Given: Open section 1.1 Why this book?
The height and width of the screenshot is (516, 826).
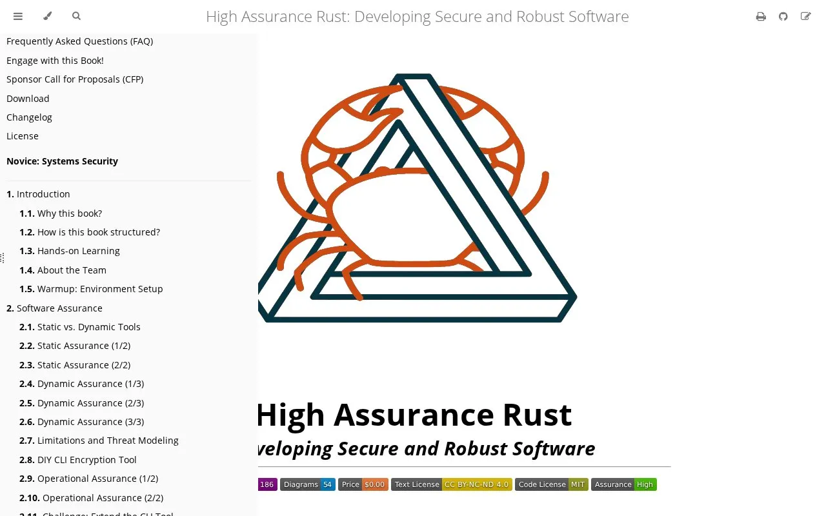Looking at the screenshot, I should point(61,213).
